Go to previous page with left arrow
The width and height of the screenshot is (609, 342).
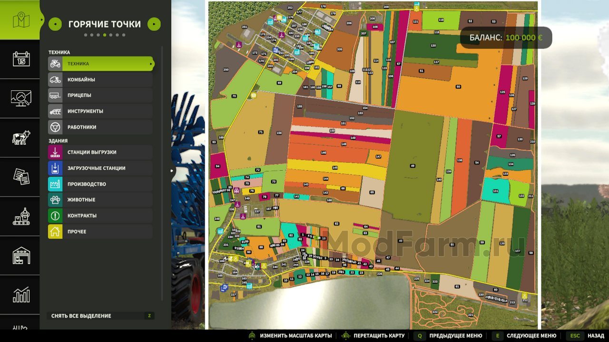pyautogui.click(x=55, y=24)
